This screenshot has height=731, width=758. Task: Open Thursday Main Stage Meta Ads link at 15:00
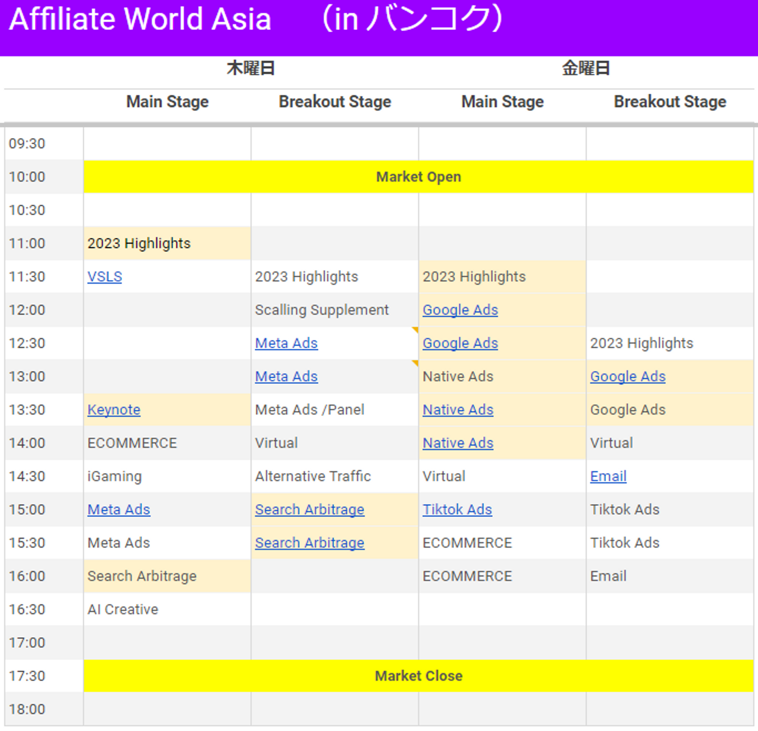coord(118,509)
